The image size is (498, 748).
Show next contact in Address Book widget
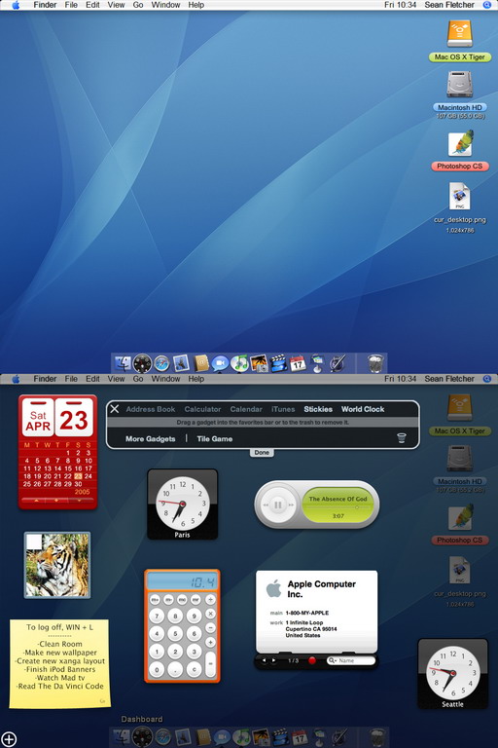(273, 660)
